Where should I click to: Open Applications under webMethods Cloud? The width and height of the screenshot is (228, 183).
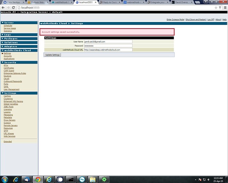9,59
